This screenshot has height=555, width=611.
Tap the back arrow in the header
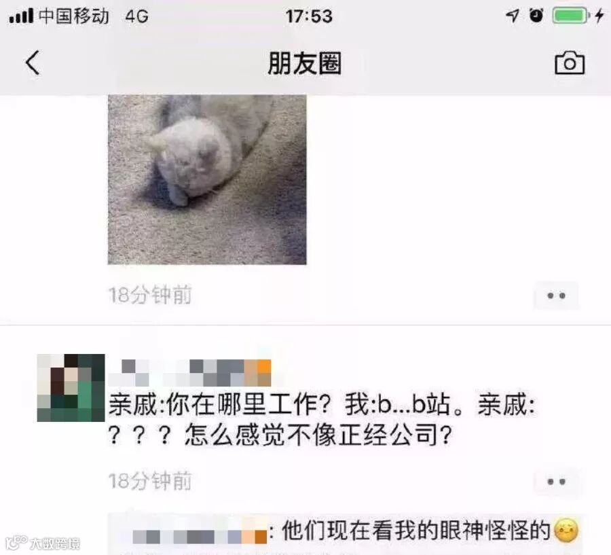33,62
